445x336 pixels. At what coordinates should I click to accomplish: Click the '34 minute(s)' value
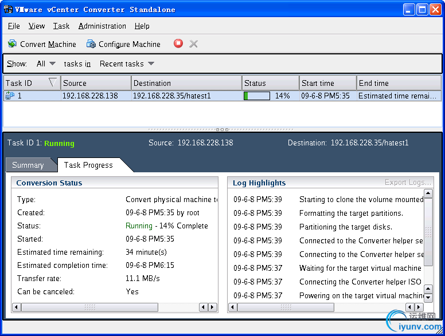tap(146, 252)
